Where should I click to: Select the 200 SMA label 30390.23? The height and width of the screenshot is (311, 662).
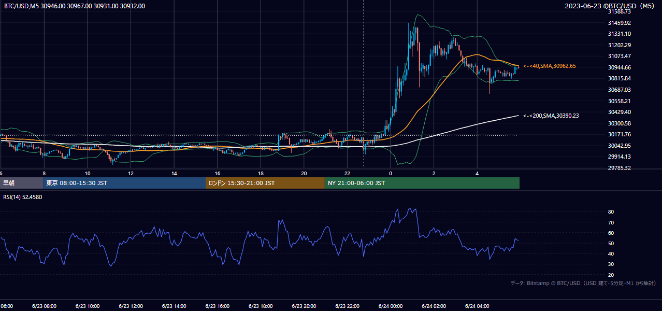551,116
